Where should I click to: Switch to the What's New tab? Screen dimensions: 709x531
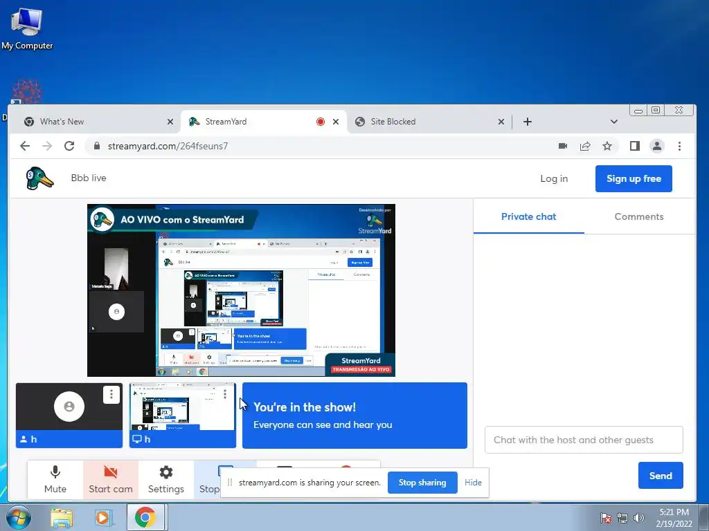98,122
